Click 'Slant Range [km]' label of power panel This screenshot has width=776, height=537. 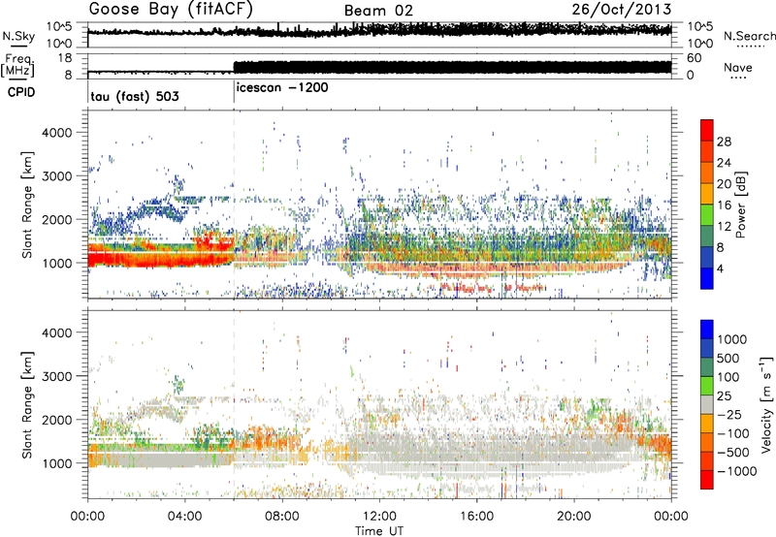pyautogui.click(x=27, y=205)
